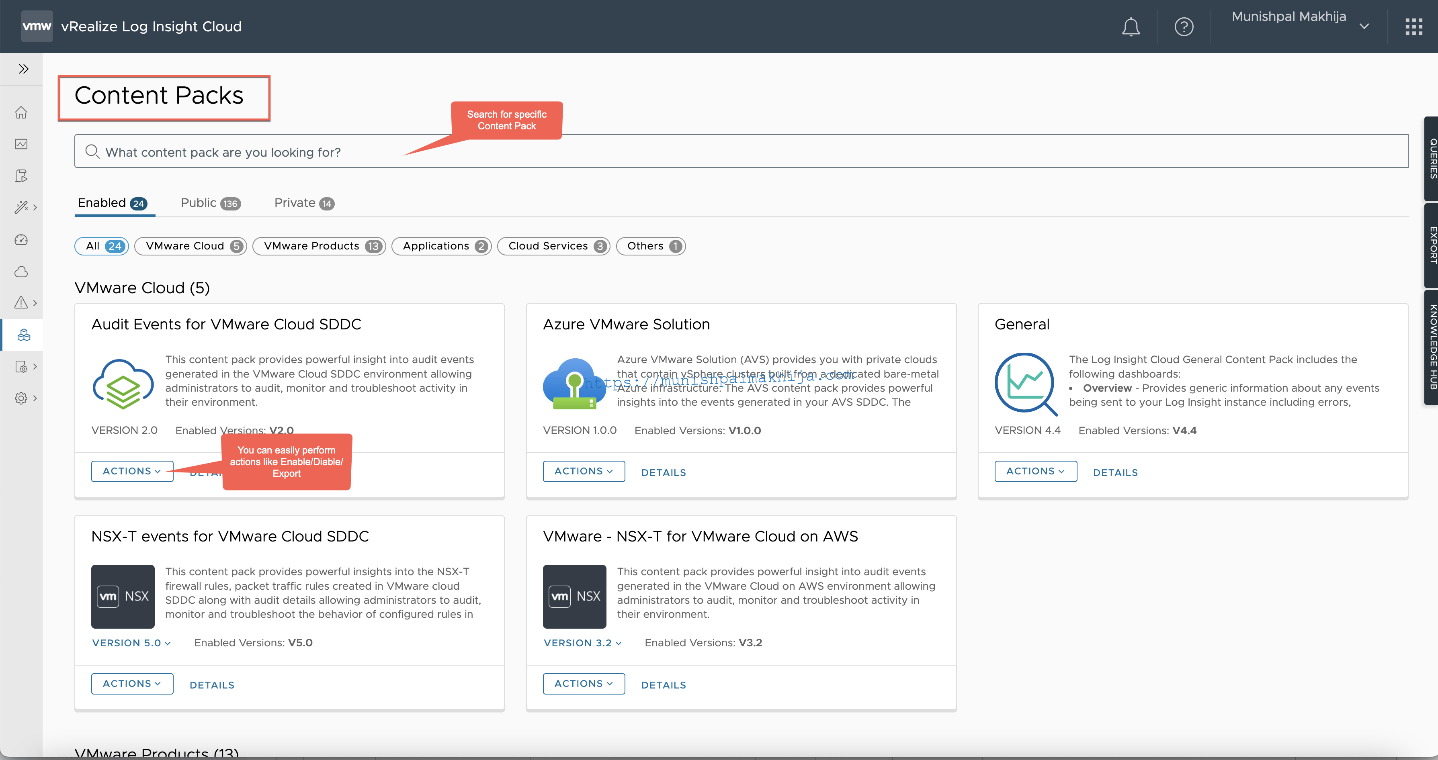Open Actions for General content pack
The height and width of the screenshot is (760, 1438).
(x=1036, y=472)
